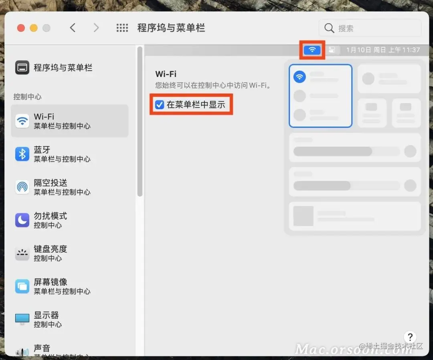Image resolution: width=433 pixels, height=360 pixels.
Task: Minimize the window with yellow button
Action: (x=34, y=28)
